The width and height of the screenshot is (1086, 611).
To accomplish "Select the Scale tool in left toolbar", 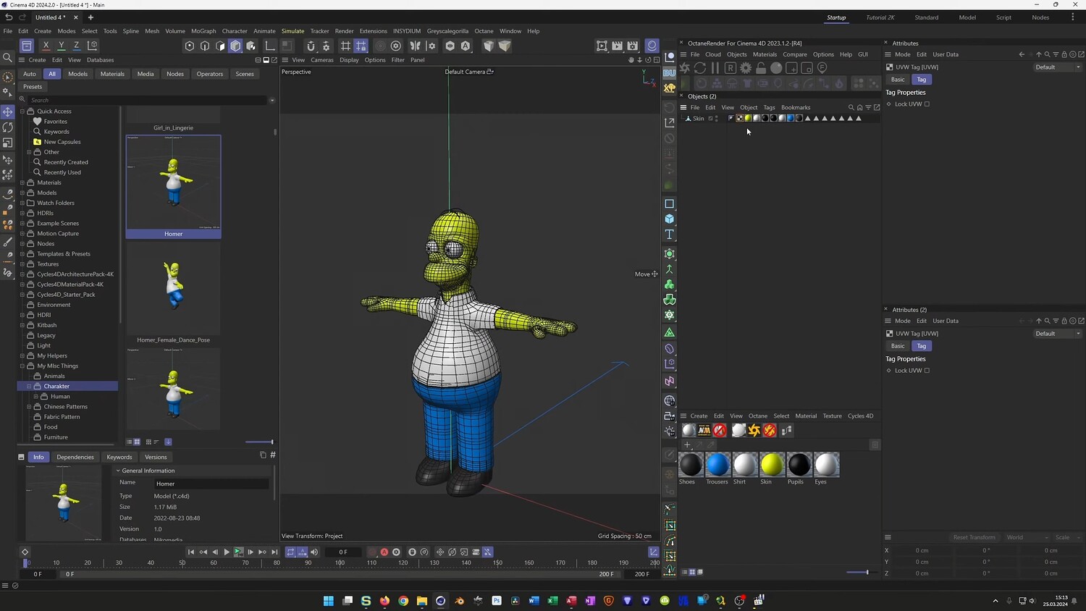I will point(8,143).
